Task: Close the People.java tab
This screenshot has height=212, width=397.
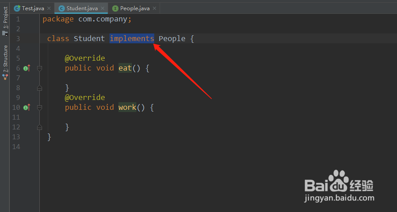Action: [154, 8]
